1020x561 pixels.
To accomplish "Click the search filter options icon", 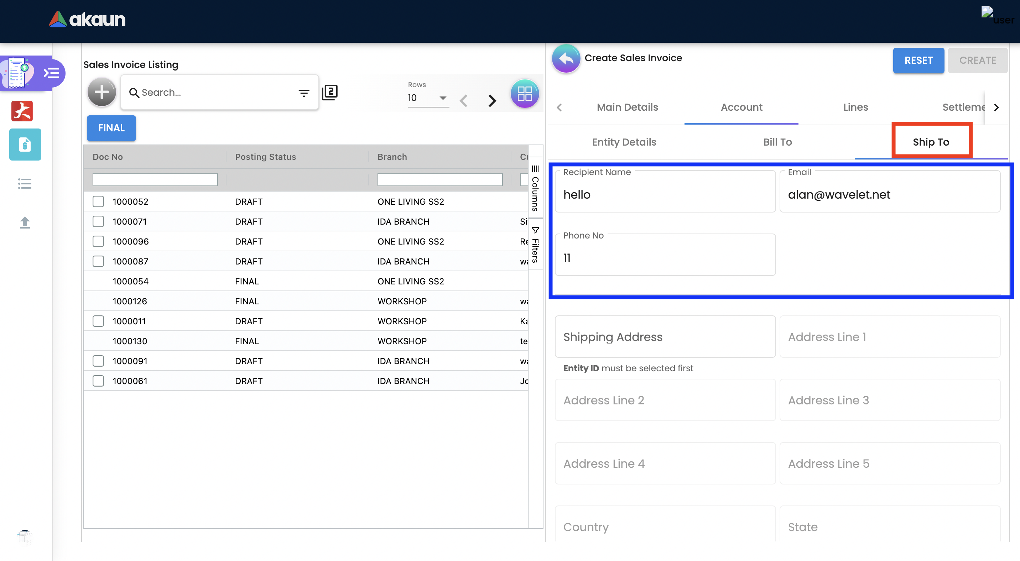I will click(304, 93).
